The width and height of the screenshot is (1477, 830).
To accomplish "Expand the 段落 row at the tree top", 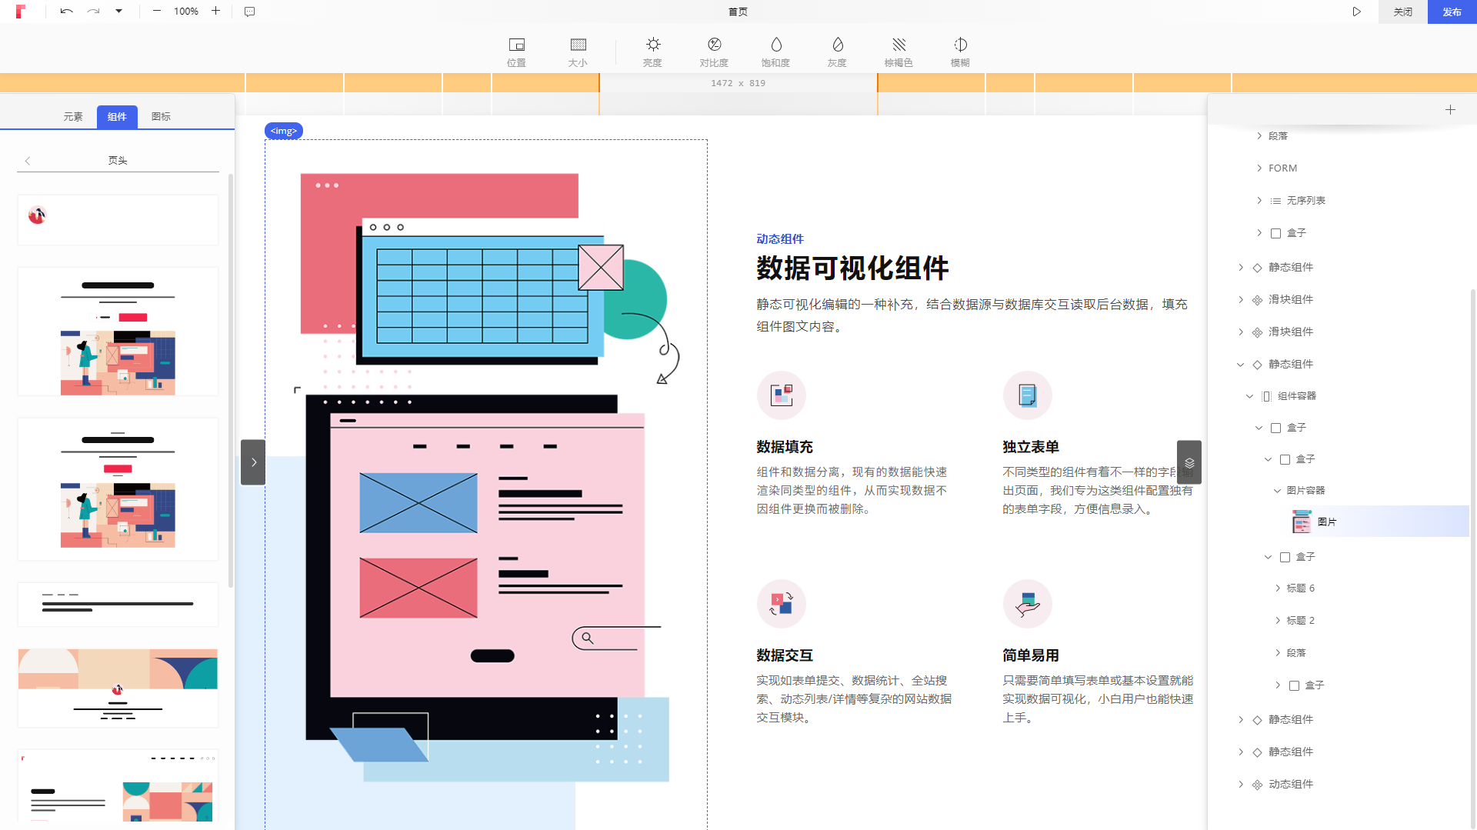I will (1259, 136).
